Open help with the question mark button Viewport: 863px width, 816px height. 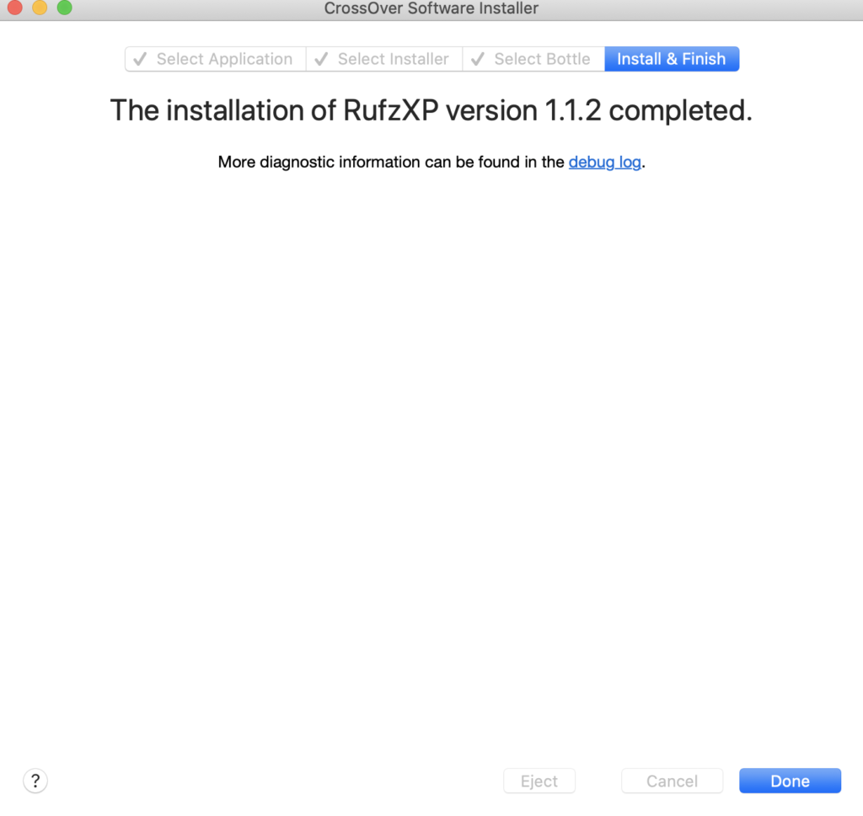click(35, 781)
